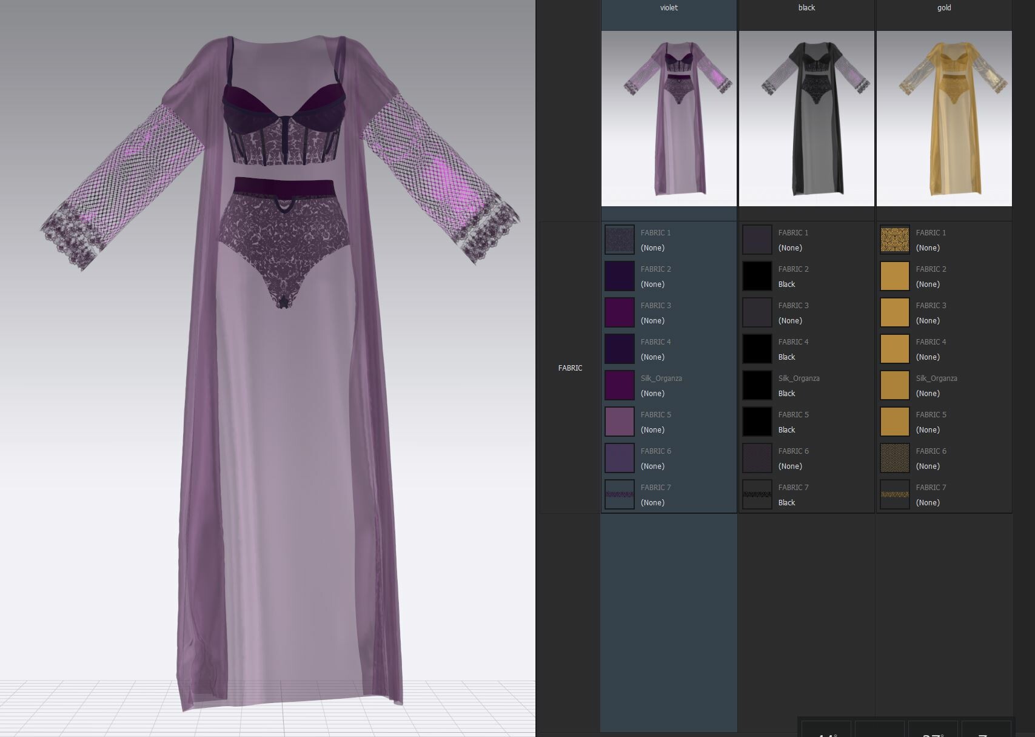The image size is (1035, 737).
Task: Click "(None)" under black FABRIC 6
Action: [790, 466]
